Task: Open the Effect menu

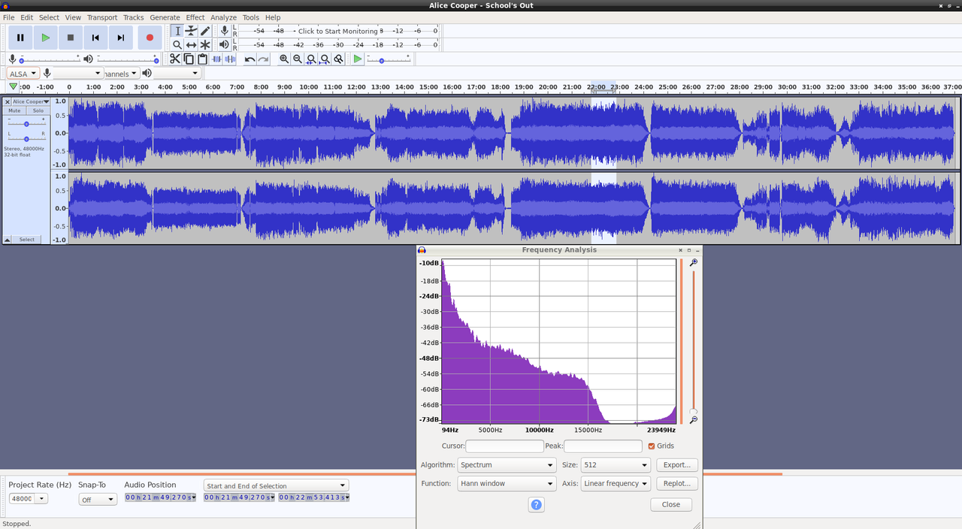Action: click(x=195, y=17)
